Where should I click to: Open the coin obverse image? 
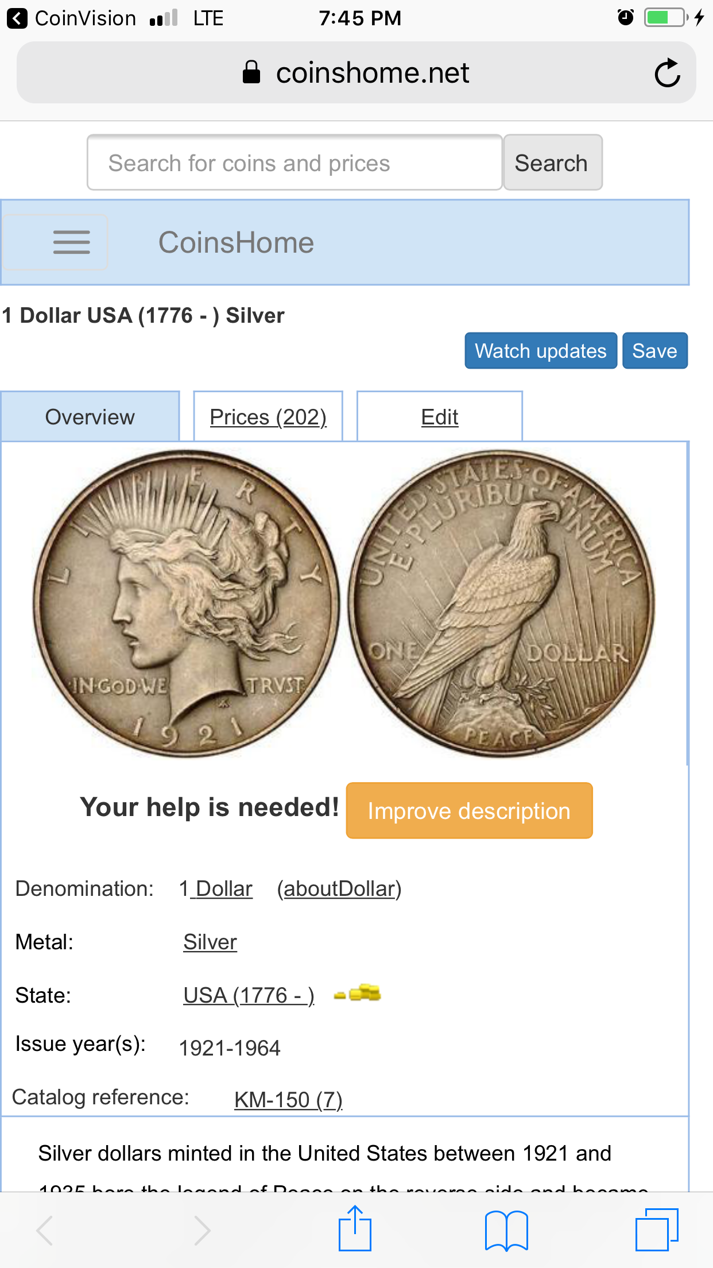pyautogui.click(x=186, y=604)
